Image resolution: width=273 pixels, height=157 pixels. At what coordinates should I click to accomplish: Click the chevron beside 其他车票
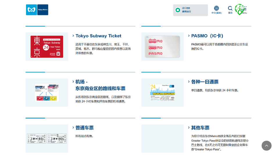click(x=189, y=128)
